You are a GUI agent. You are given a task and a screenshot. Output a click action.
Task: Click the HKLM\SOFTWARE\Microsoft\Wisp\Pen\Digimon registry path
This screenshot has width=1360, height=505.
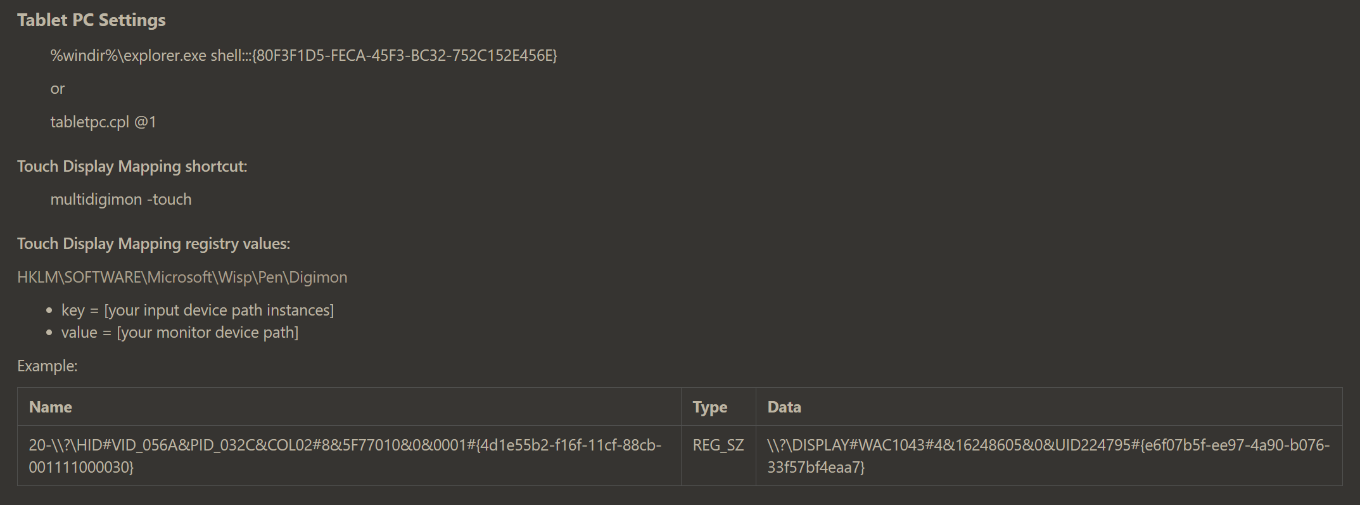[x=182, y=278]
